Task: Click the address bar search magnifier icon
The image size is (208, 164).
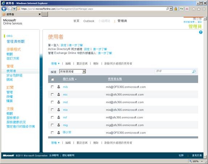Action: click(167, 9)
